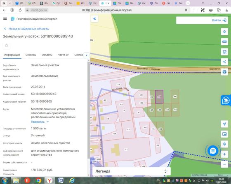Click Войти login button
Image resolution: width=231 pixels, height=184 pixels.
219,20
